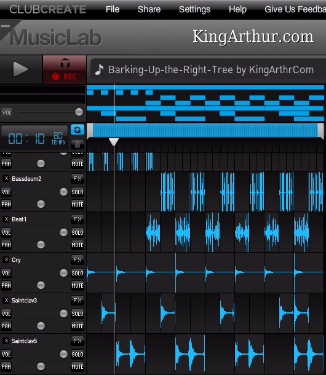Start playback with the play button
The height and width of the screenshot is (375, 326).
pos(20,69)
